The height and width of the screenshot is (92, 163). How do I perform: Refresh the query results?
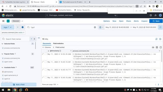pyautogui.click(x=160, y=27)
